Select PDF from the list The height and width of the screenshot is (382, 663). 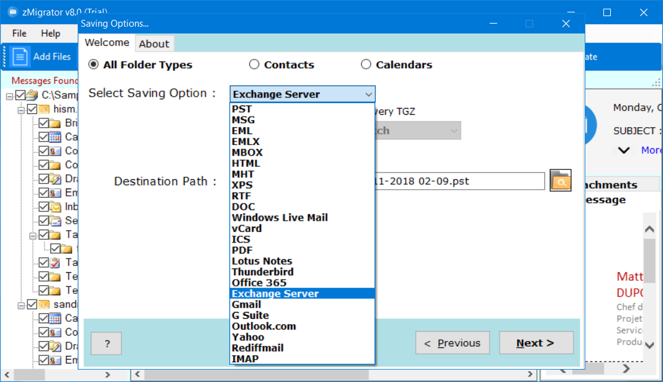click(303, 251)
